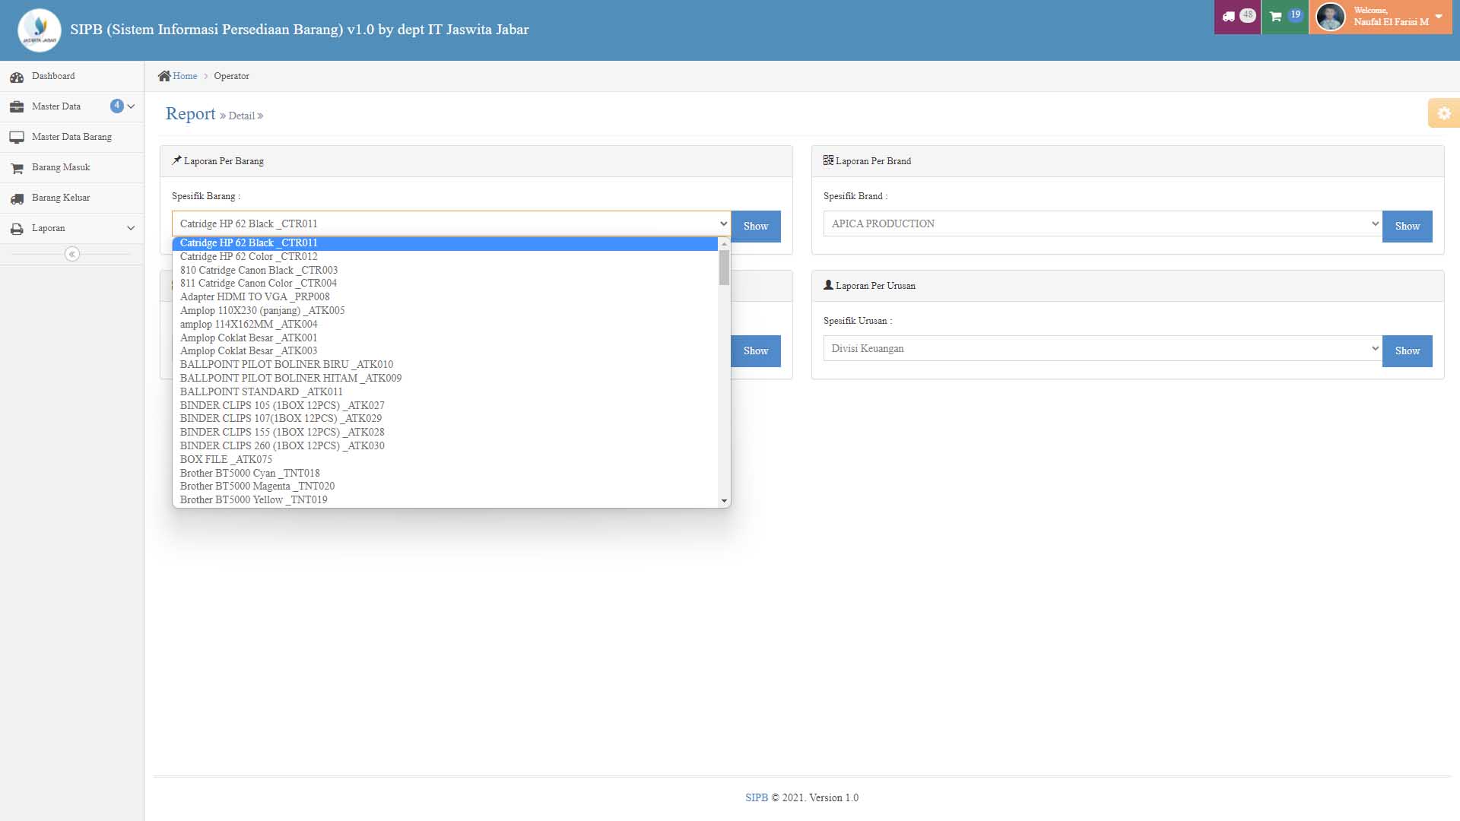Select Adapter HDMI TO VGA option
The height and width of the screenshot is (821, 1460).
[255, 297]
